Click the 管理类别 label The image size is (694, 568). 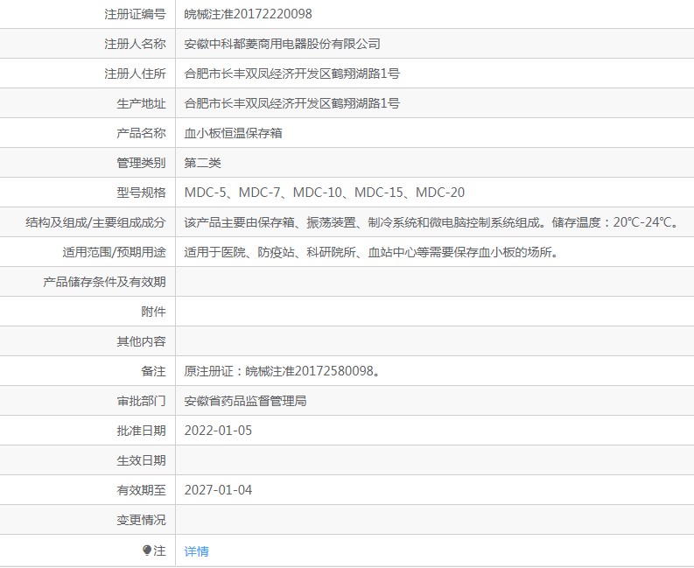pos(141,163)
